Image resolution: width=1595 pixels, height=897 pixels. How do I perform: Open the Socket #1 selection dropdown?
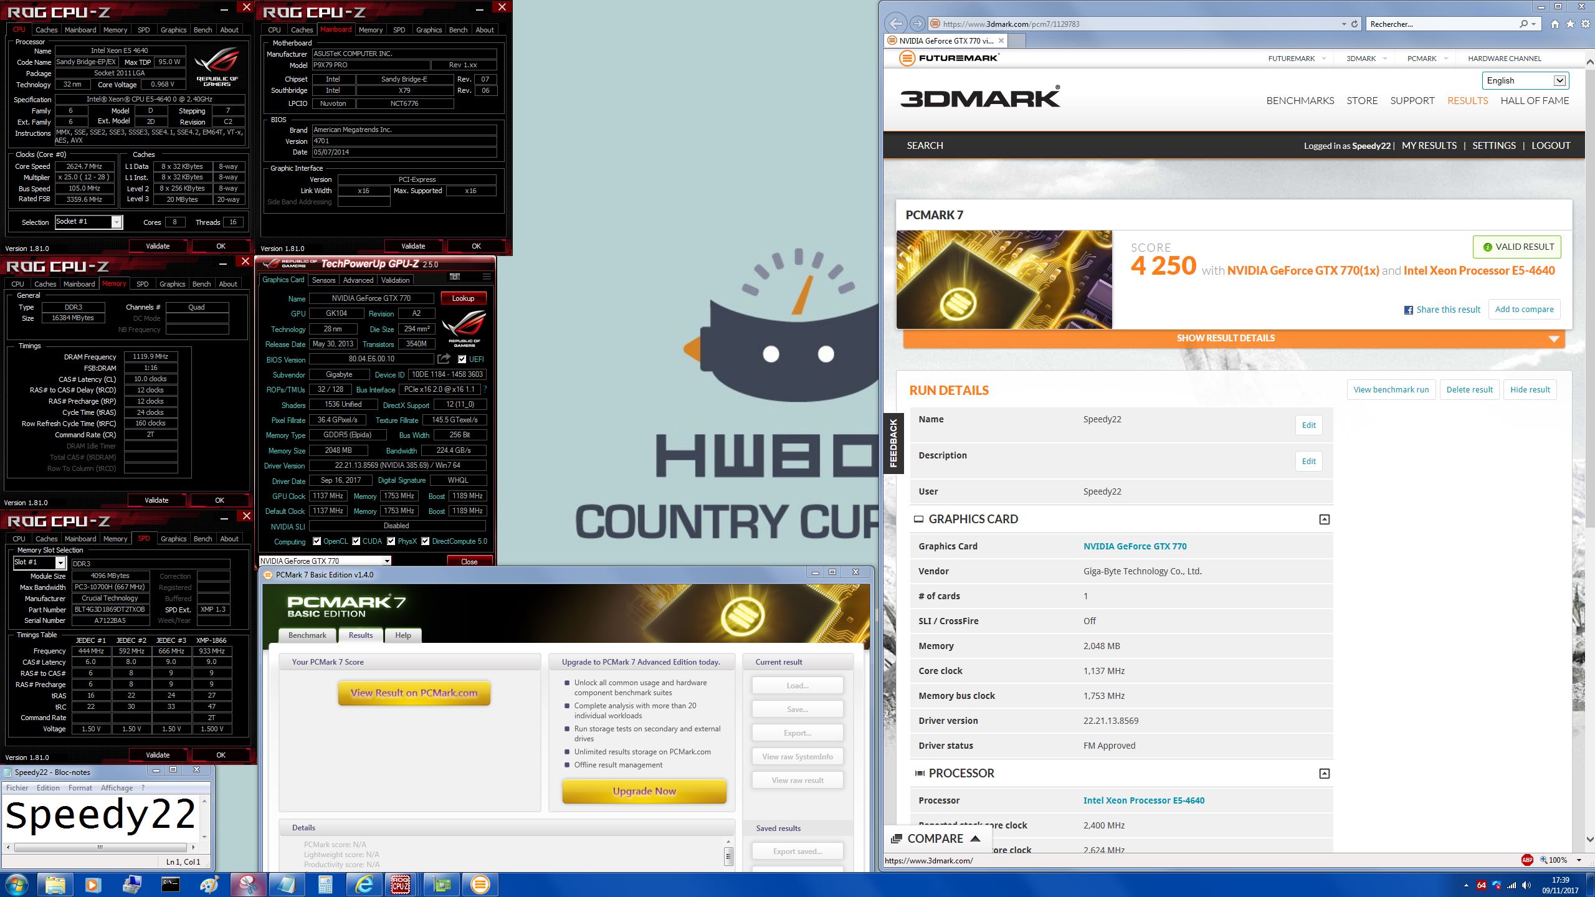tap(89, 222)
